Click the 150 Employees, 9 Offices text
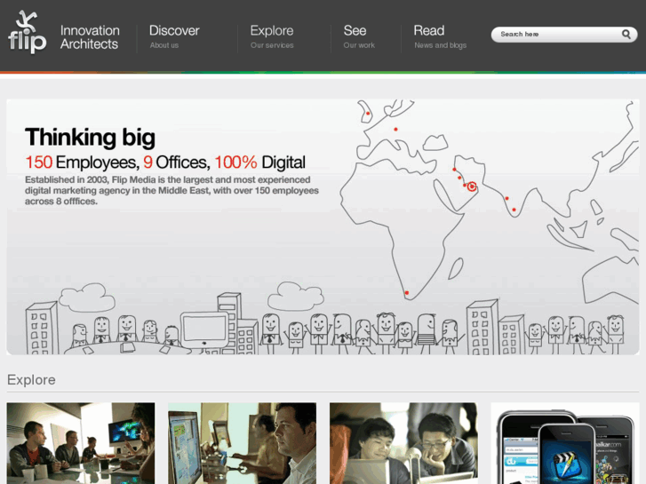The height and width of the screenshot is (484, 646). pos(165,163)
